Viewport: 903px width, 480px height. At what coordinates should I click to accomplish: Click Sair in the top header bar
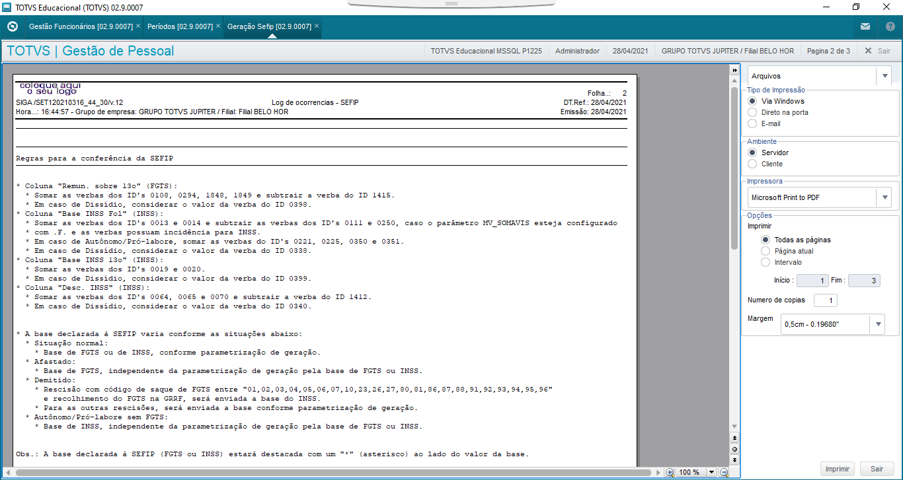click(x=877, y=51)
